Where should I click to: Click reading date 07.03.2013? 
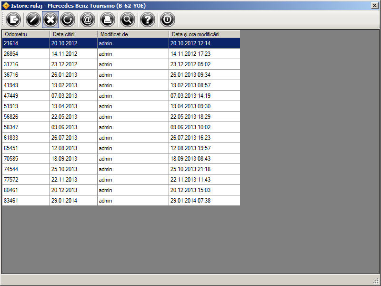click(x=64, y=96)
